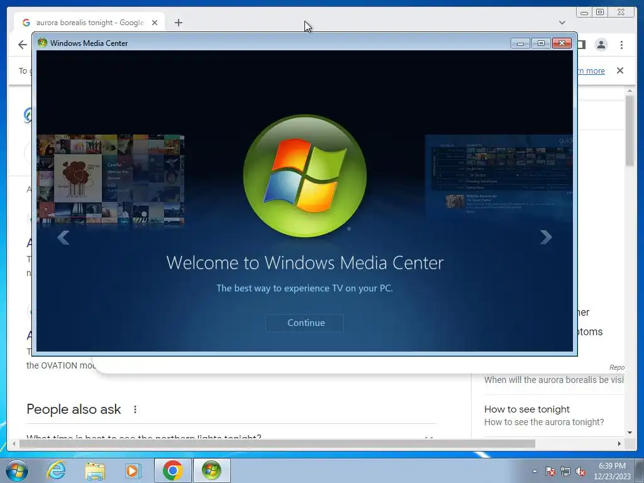Click Media Center taskbar button
Screen dimensions: 644x483
click(211, 470)
